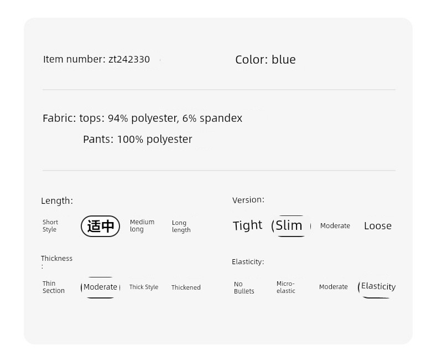Choose the Micro-elastic elasticity option

click(x=285, y=287)
